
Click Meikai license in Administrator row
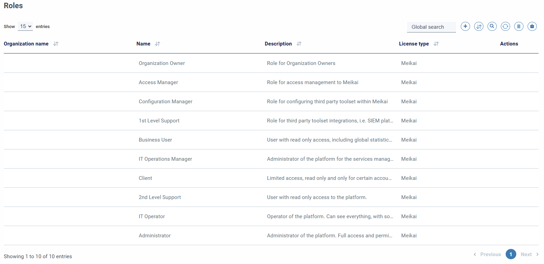point(409,236)
